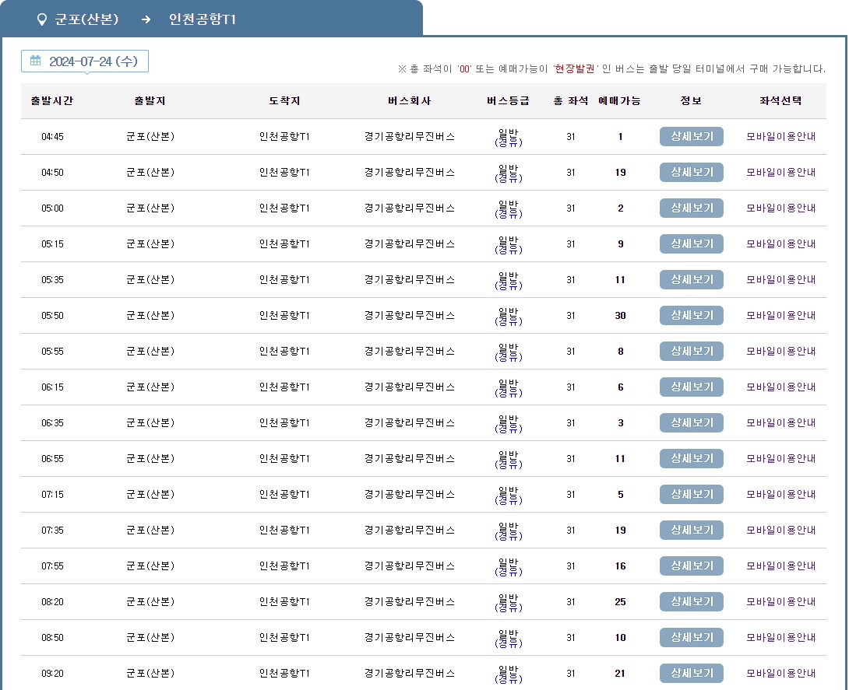Click 상세보기 for the 04:50 bus
The width and height of the screenshot is (849, 690).
[x=692, y=172]
